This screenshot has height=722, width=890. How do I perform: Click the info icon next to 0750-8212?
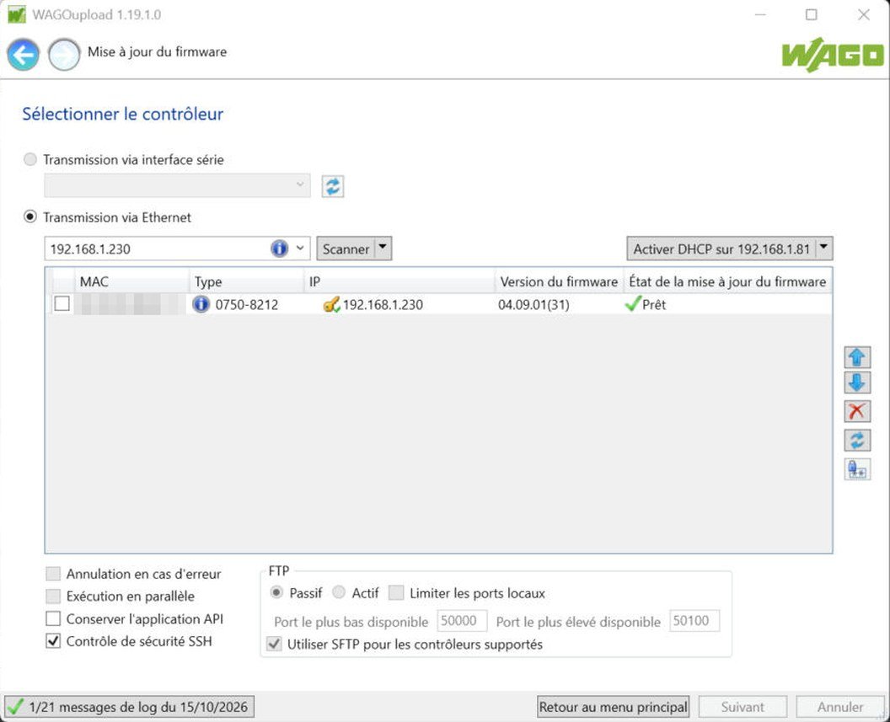201,304
